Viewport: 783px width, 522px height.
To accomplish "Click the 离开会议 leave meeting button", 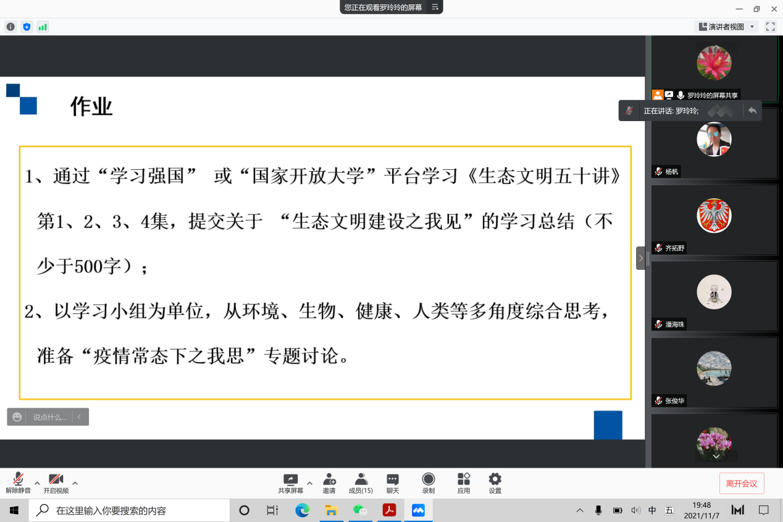I will click(742, 484).
